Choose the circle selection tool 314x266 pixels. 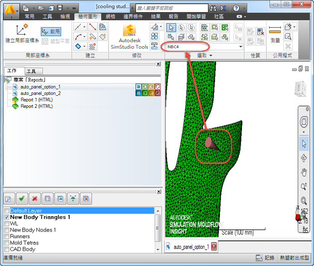click(181, 28)
